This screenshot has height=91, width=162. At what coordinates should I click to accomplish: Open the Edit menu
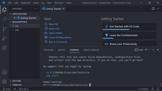(x=16, y=3)
